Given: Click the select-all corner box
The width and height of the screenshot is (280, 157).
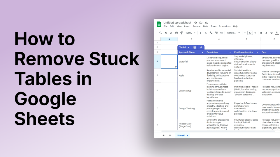Looking at the screenshot, I should pos(157,39).
